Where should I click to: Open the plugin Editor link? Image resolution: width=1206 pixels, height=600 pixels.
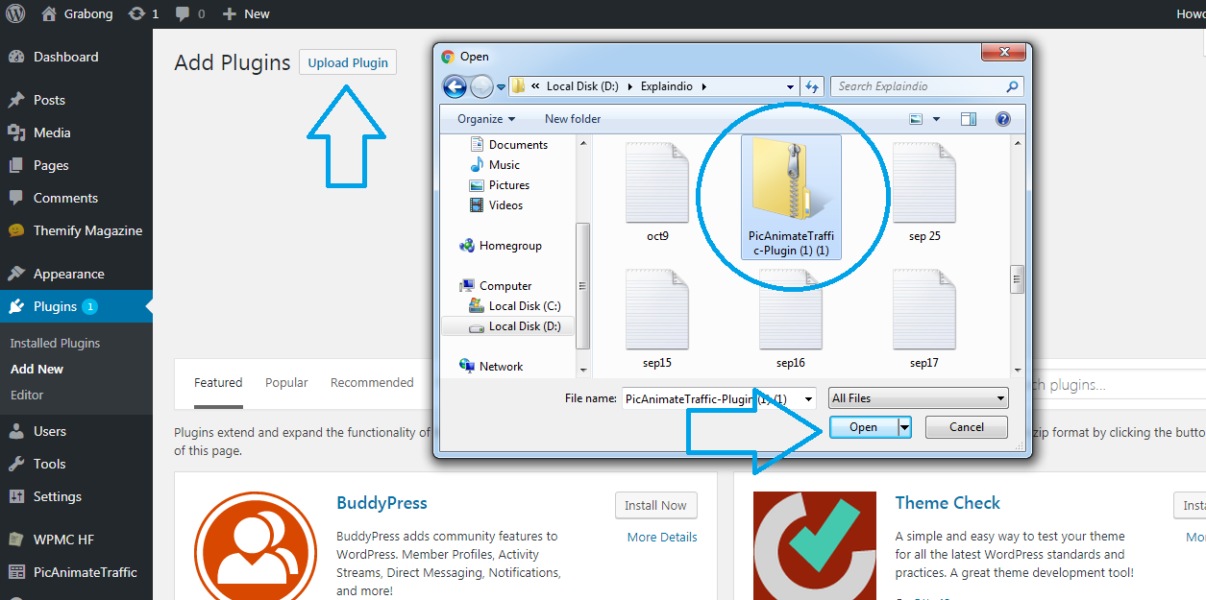(27, 395)
